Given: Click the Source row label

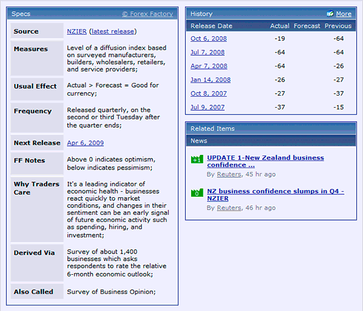Looking at the screenshot, I should (26, 31).
